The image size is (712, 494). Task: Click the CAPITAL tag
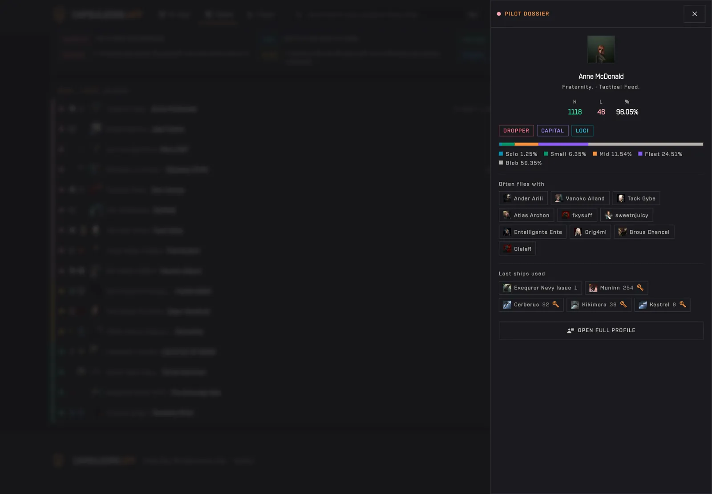point(552,131)
